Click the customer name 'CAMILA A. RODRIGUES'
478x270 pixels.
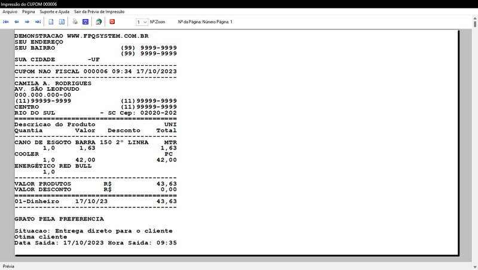pyautogui.click(x=53, y=83)
